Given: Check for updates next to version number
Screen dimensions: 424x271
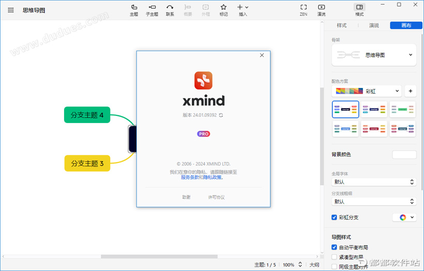Looking at the screenshot, I should click(221, 115).
